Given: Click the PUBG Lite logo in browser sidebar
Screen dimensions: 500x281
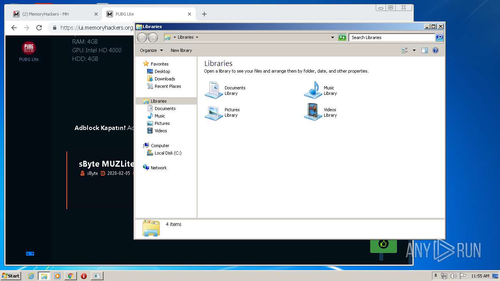Looking at the screenshot, I should point(29,48).
